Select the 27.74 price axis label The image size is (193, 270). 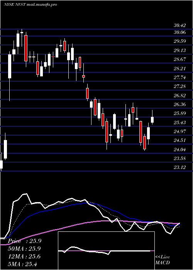180,77
